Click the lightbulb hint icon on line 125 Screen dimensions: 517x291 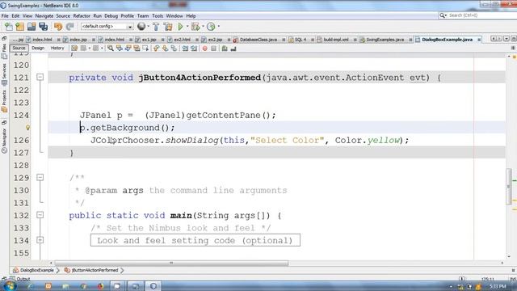[x=27, y=128]
